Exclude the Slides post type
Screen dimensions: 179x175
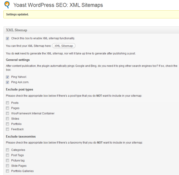pyautogui.click(x=8, y=119)
